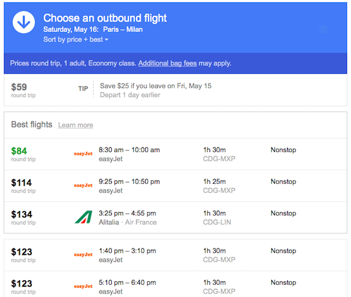Click the $134 round trip price
The height and width of the screenshot is (297, 351).
[x=22, y=214]
